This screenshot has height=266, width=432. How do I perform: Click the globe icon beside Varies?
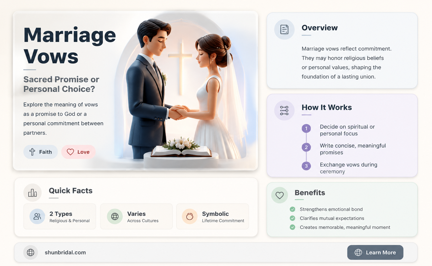[x=115, y=217]
